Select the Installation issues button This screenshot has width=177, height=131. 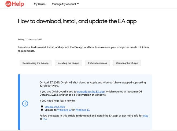click(x=98, y=63)
